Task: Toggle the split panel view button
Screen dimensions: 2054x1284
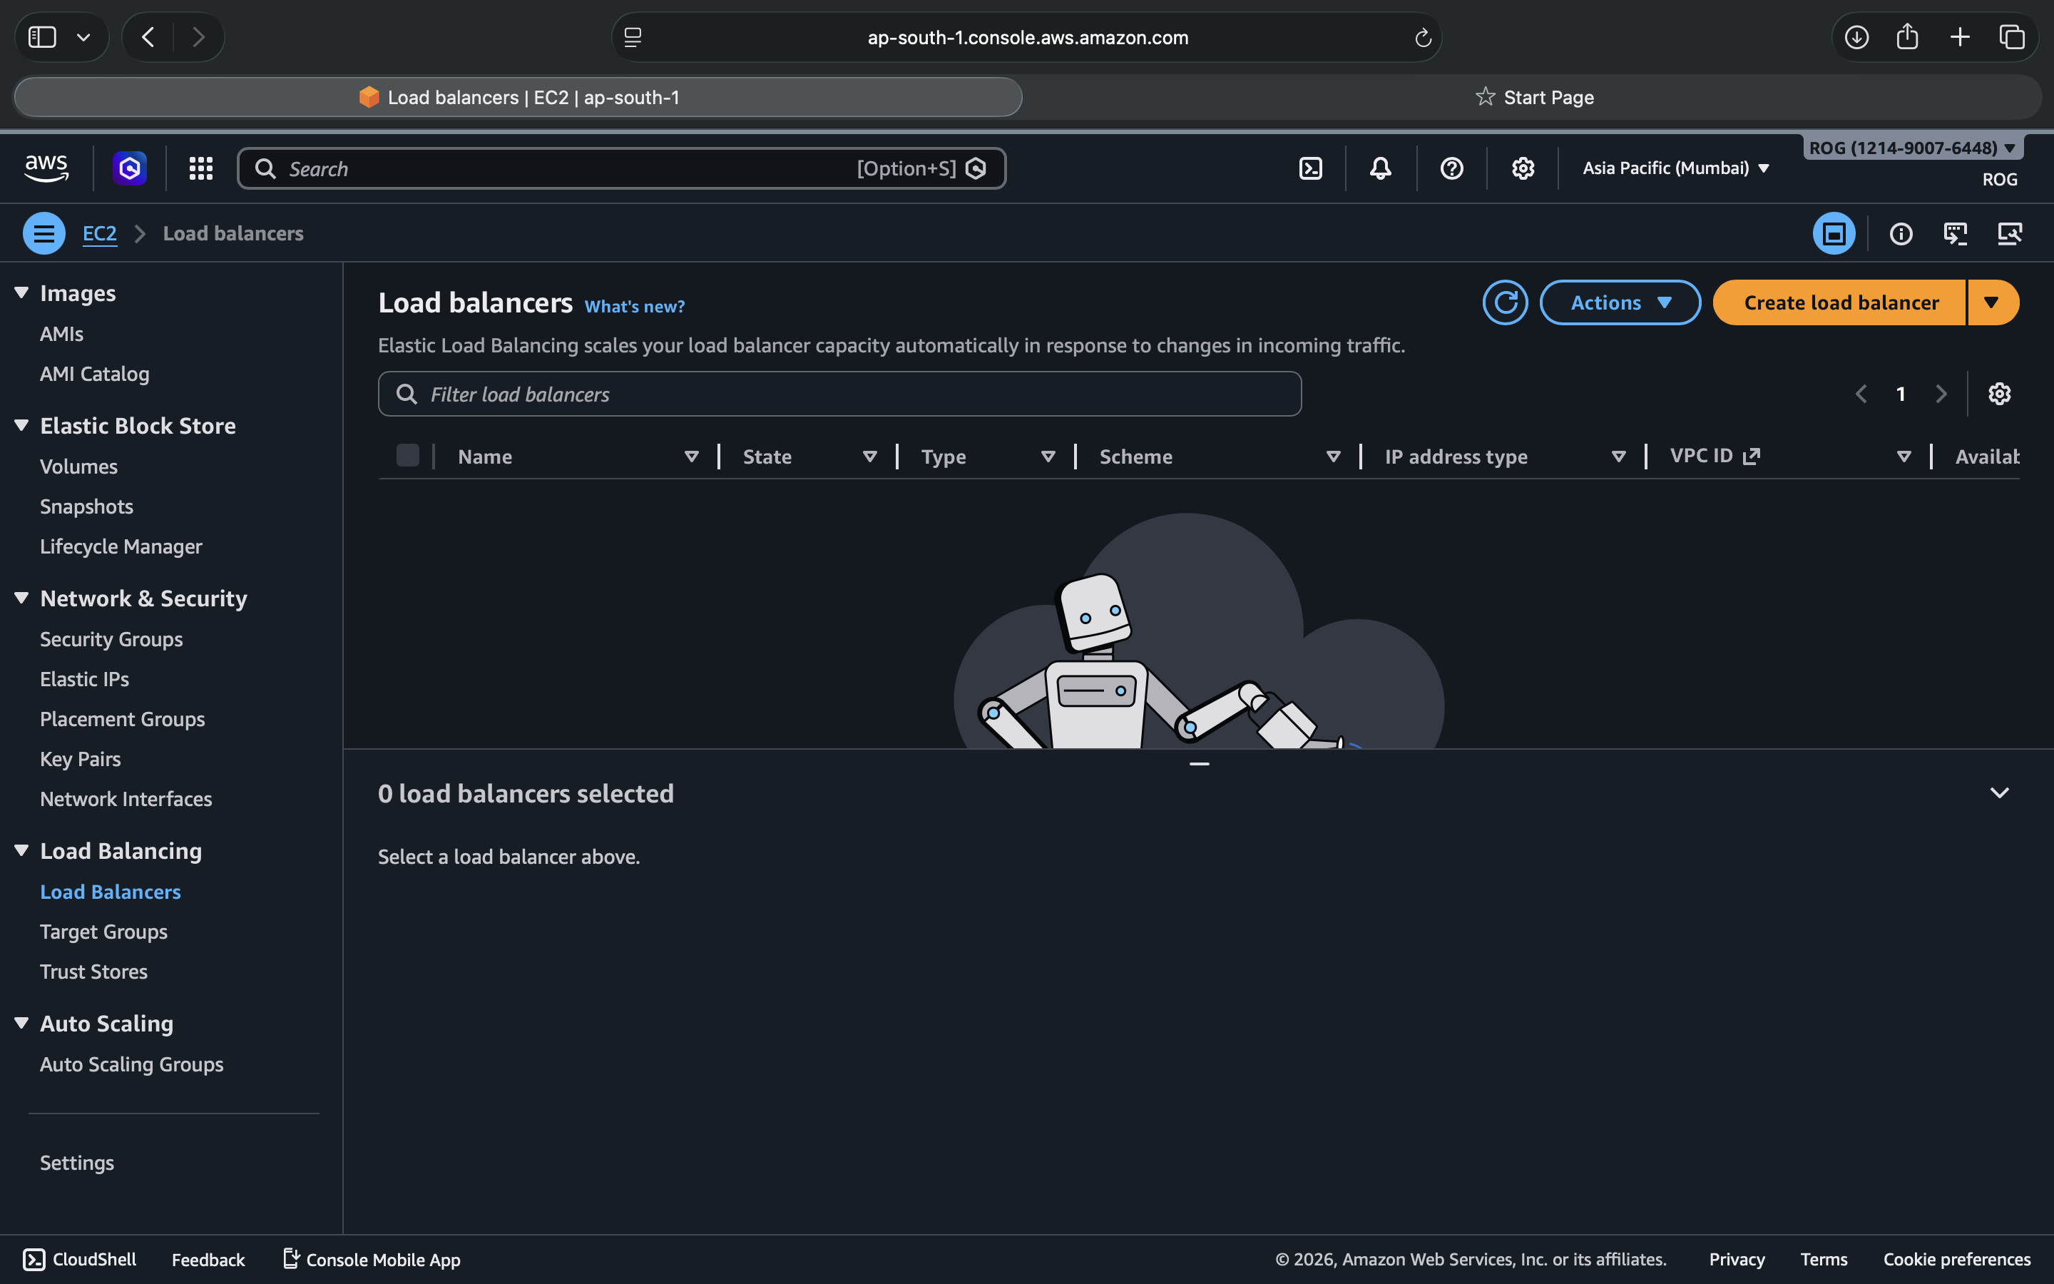Action: point(1834,233)
